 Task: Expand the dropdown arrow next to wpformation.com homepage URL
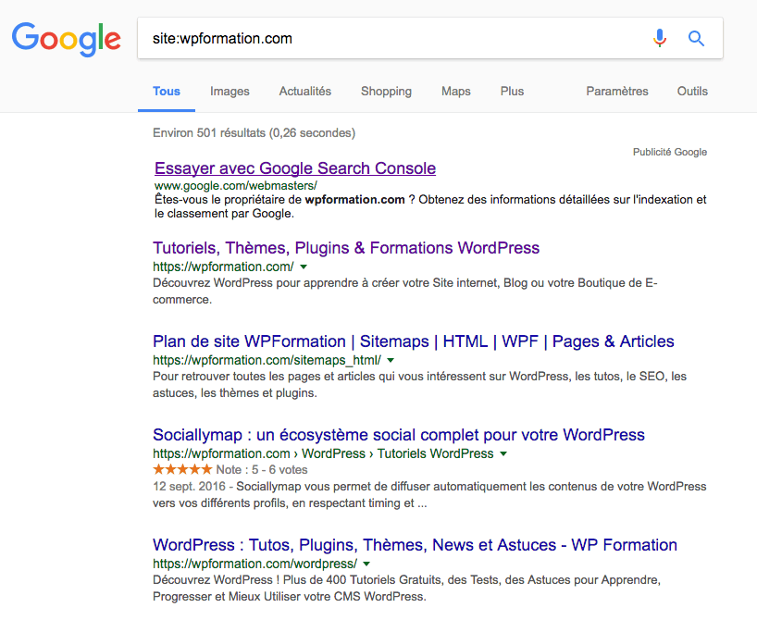click(303, 266)
